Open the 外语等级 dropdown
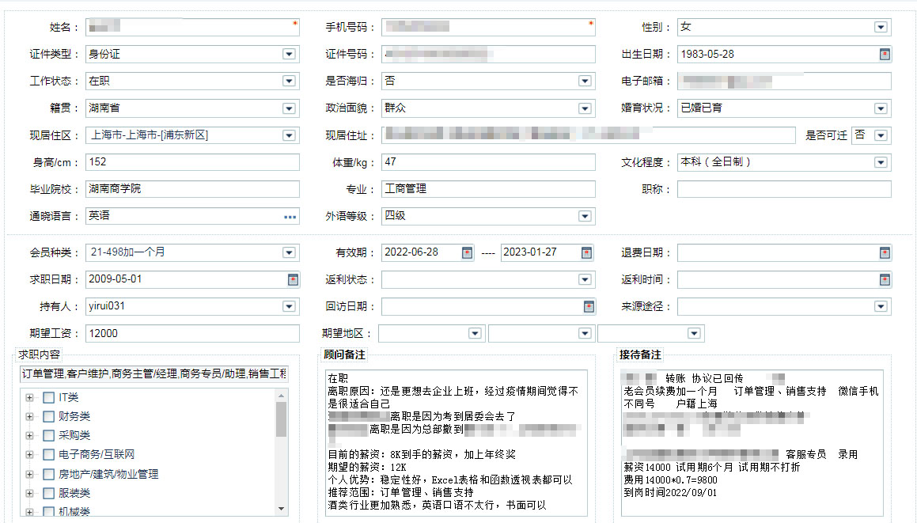 click(585, 217)
